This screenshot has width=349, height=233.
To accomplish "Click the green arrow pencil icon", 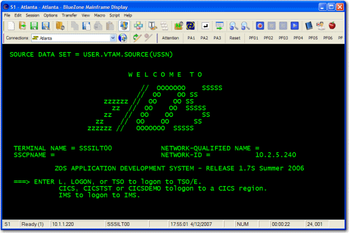I will (137, 38).
